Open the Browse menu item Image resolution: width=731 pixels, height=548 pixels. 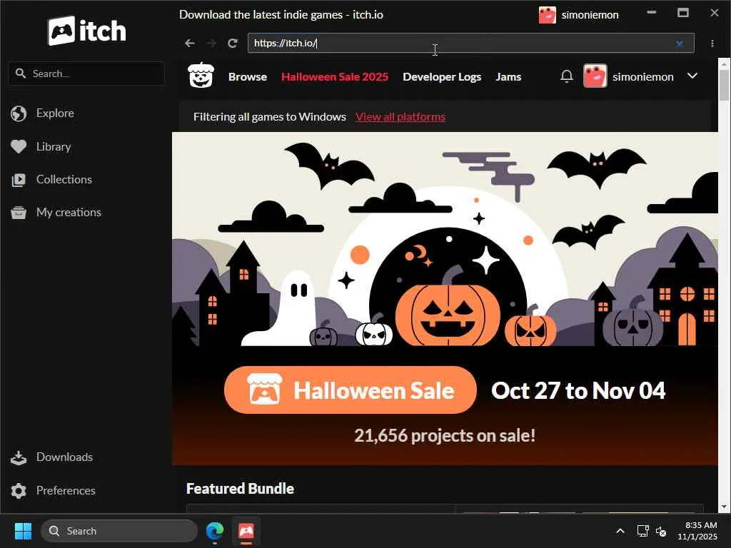(248, 77)
